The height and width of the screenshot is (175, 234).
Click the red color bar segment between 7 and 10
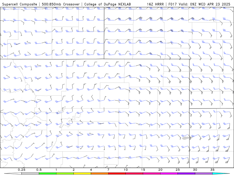117,174
